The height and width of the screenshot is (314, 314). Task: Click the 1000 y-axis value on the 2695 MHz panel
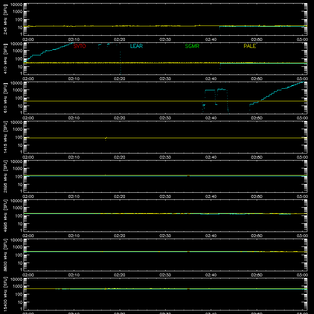[18, 169]
